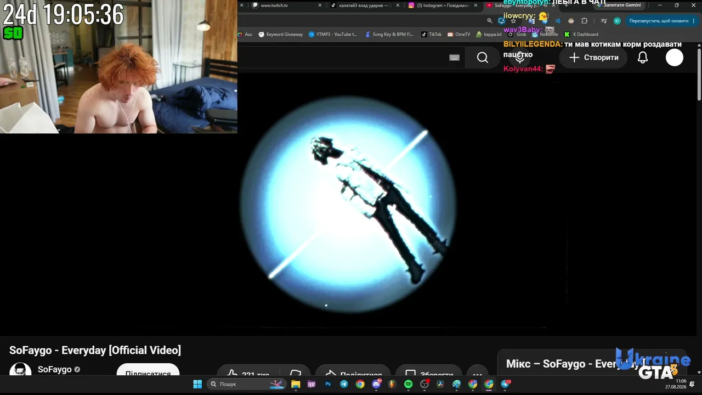Open the media controls playlist icon

coord(604,21)
